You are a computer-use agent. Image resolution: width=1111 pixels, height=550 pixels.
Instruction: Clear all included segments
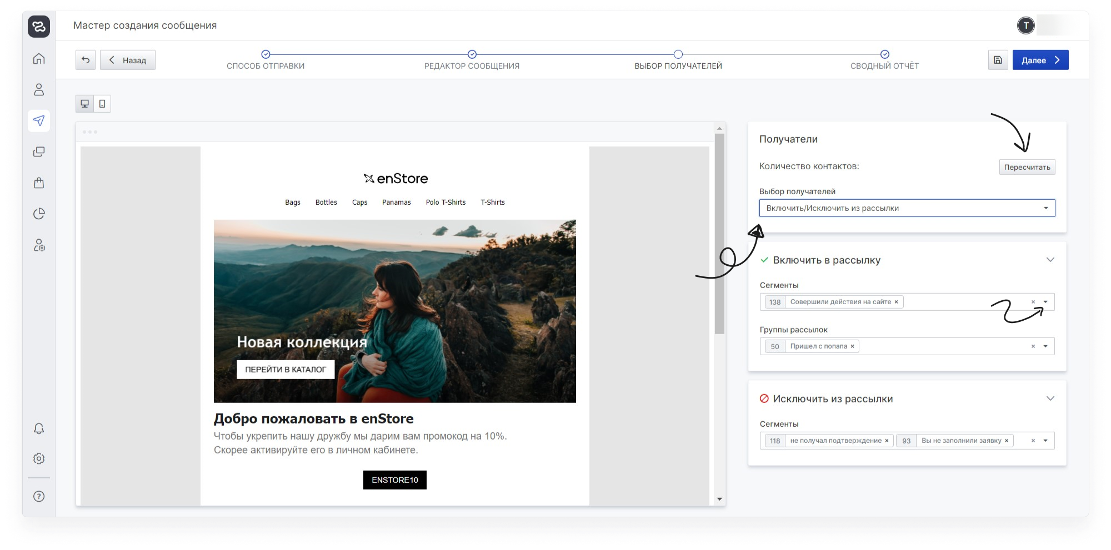(x=1033, y=302)
